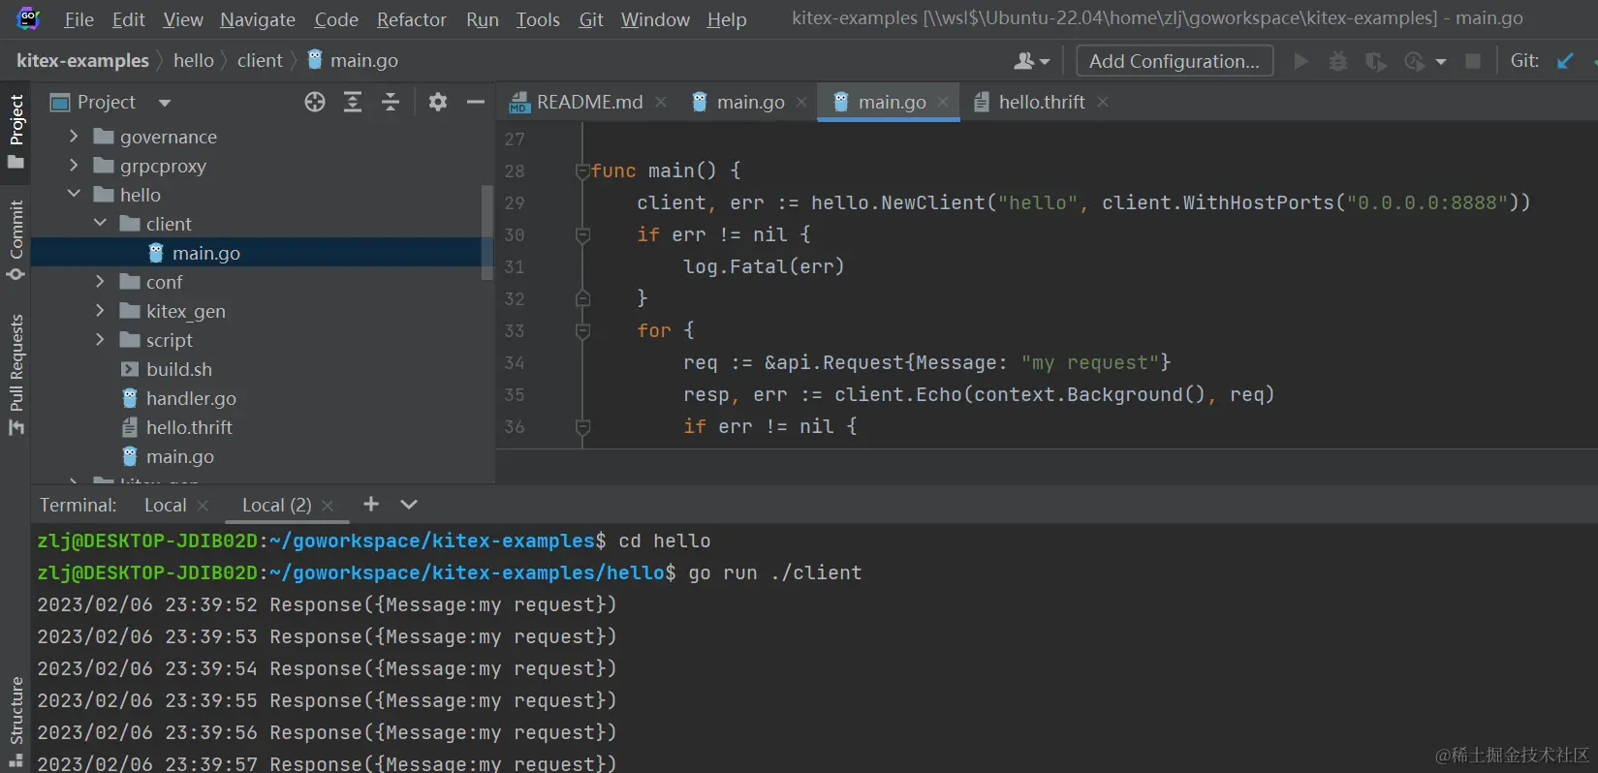Click the Stop square icon
Image resolution: width=1598 pixels, height=773 pixels.
[1473, 61]
